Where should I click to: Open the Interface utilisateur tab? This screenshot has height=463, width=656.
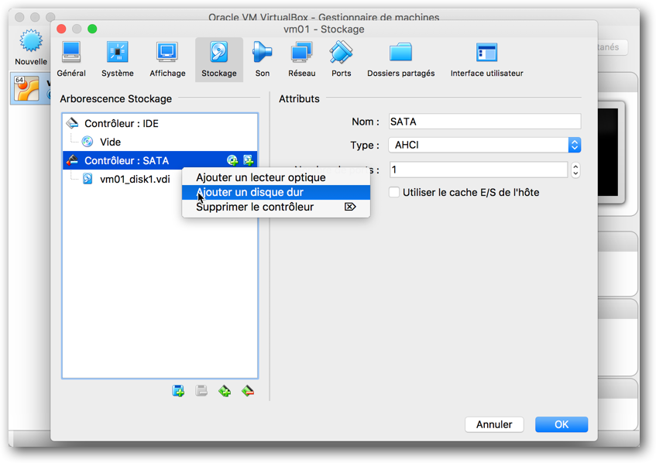click(486, 60)
